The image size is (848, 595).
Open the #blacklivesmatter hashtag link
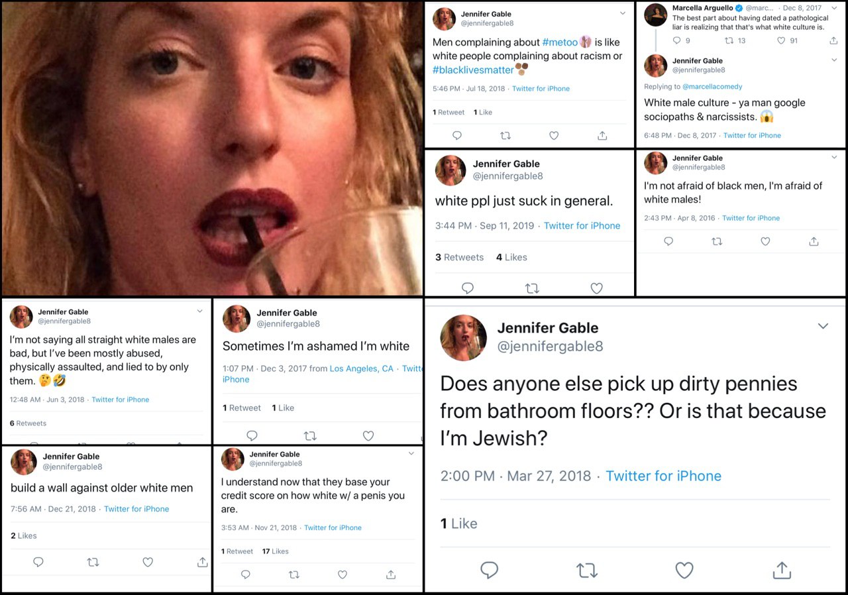pos(473,70)
